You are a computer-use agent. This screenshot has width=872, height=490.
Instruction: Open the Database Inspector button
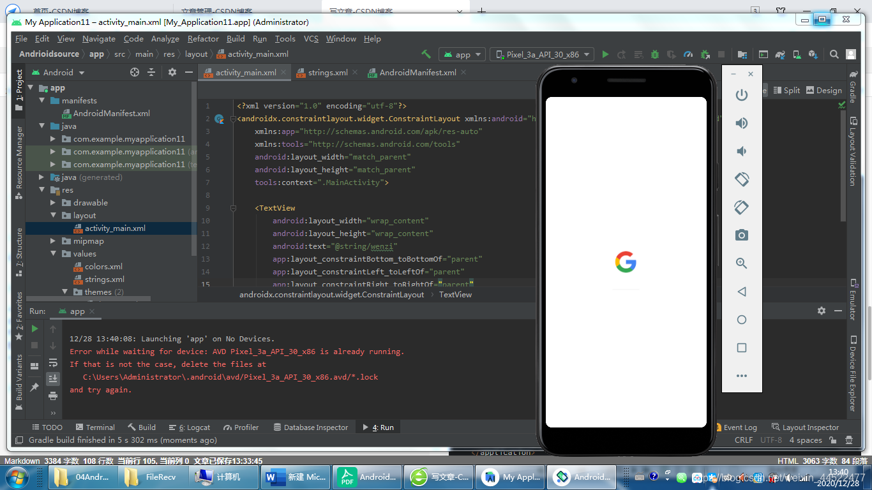tap(311, 427)
